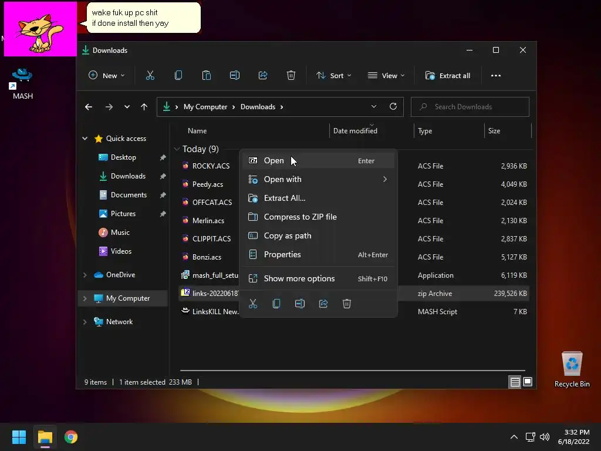Viewport: 601px width, 451px height.
Task: Open Documents in Quick access
Action: 129,195
